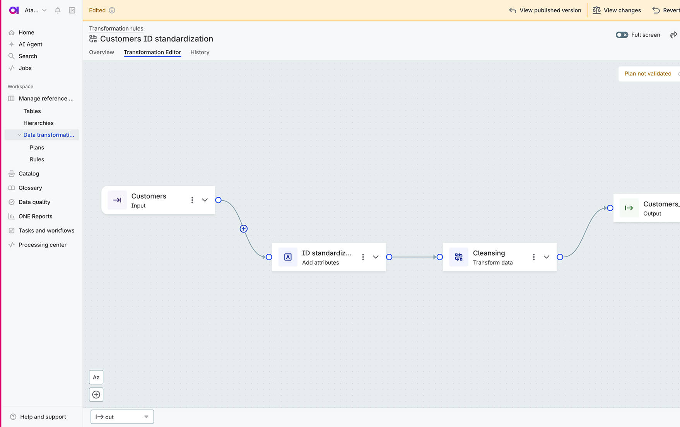Click the notifications bell icon
Image resolution: width=680 pixels, height=427 pixels.
58,10
